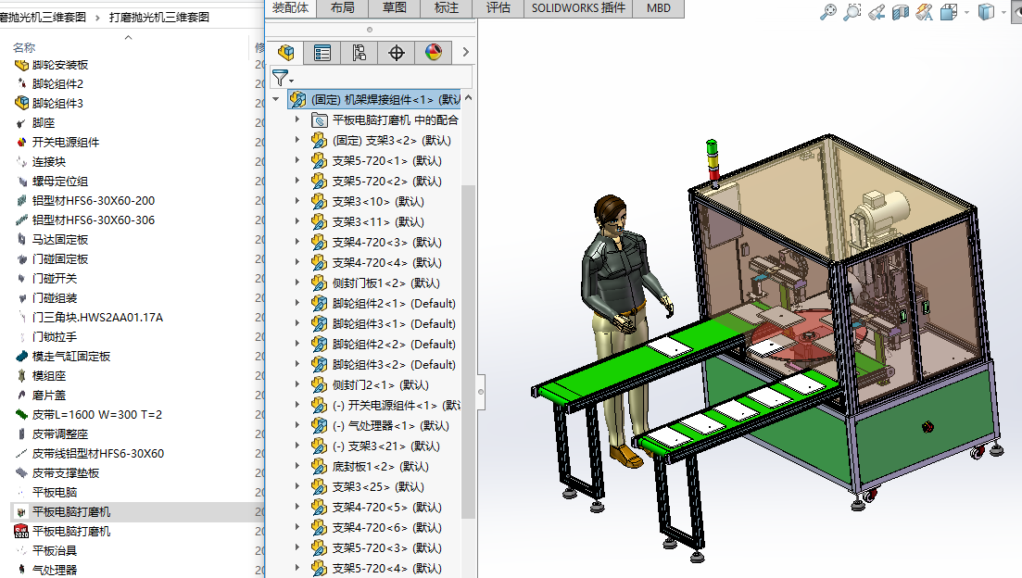
Task: Sort the file list by 名称 column
Action: pyautogui.click(x=24, y=47)
